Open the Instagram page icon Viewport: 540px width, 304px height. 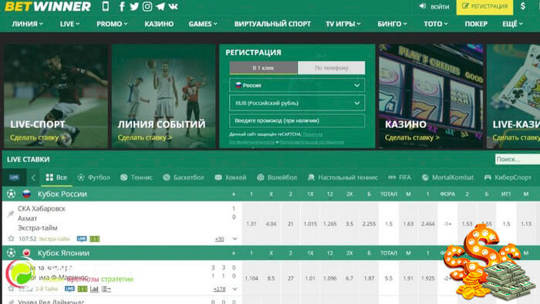147,6
